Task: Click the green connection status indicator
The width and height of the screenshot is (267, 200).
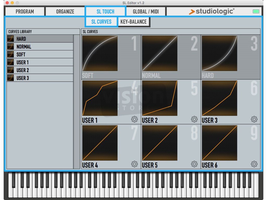Action: coord(256,11)
